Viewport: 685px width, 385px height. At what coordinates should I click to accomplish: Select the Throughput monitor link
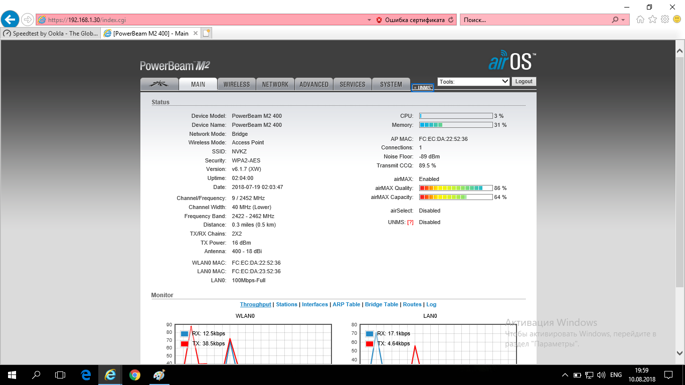(x=255, y=304)
